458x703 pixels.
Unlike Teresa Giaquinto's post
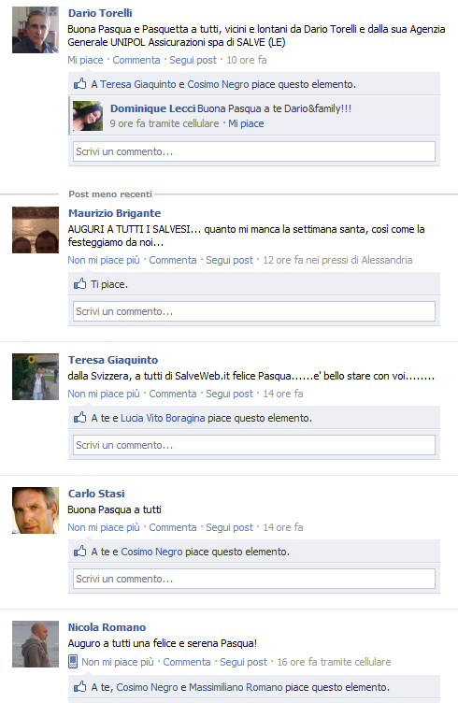pyautogui.click(x=104, y=394)
